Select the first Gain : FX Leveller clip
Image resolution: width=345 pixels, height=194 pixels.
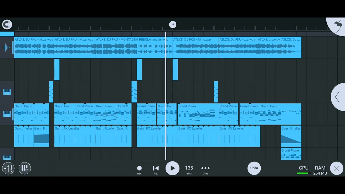[24, 136]
